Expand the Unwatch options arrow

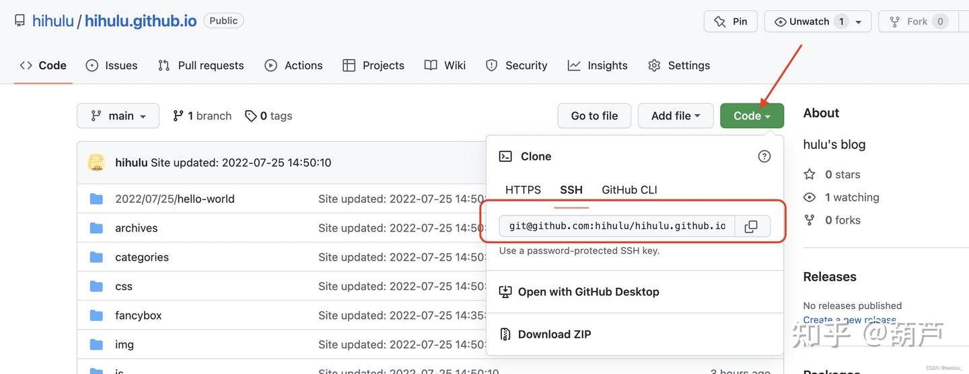[859, 21]
